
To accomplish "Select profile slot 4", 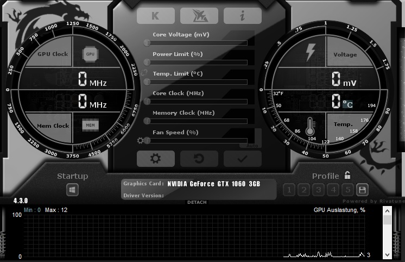I will pos(333,190).
